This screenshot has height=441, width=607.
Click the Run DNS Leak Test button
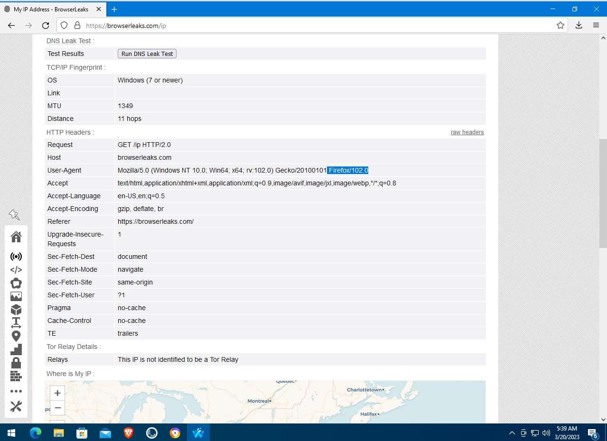pos(147,54)
